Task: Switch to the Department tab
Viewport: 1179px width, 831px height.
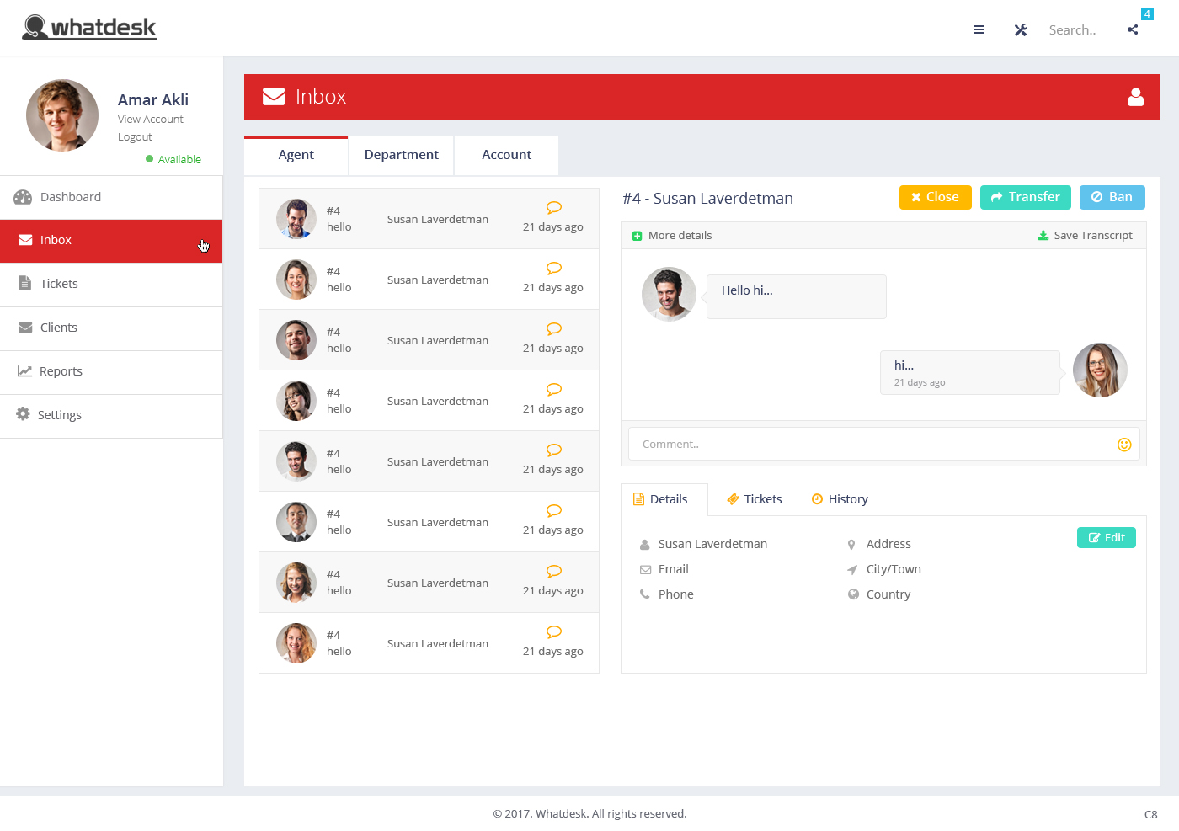Action: coord(401,155)
